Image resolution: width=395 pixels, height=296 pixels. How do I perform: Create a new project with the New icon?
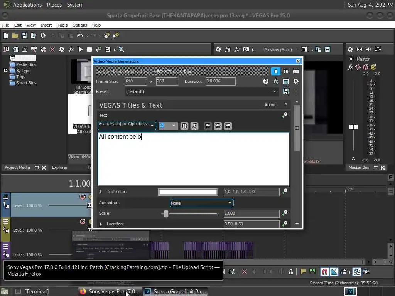6,35
